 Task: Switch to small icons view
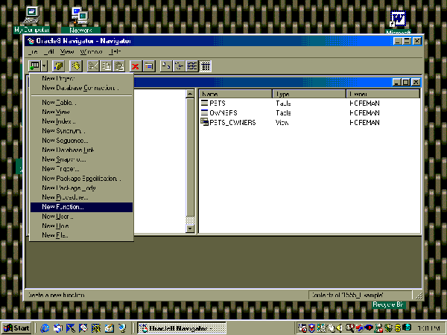click(179, 66)
